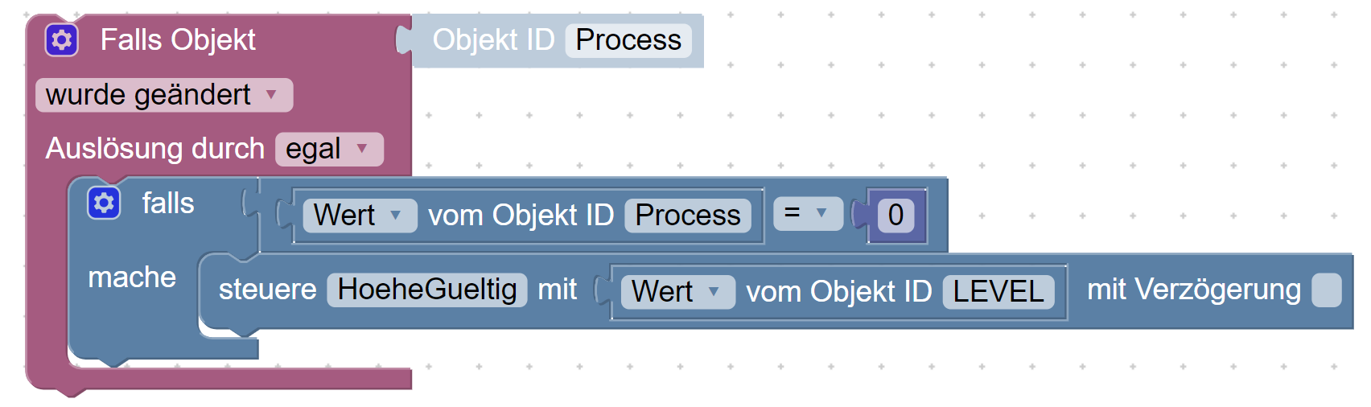Click the falls label text
This screenshot has height=407, width=1371.
(x=168, y=203)
